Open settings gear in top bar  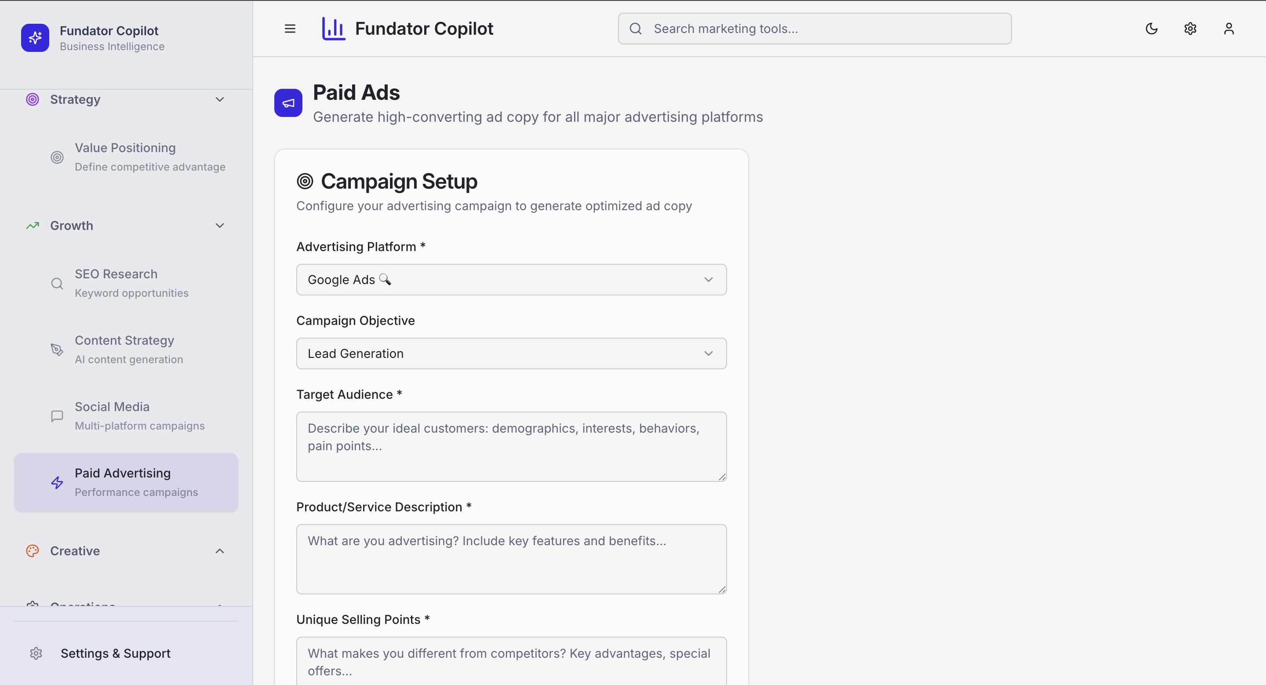(x=1190, y=29)
